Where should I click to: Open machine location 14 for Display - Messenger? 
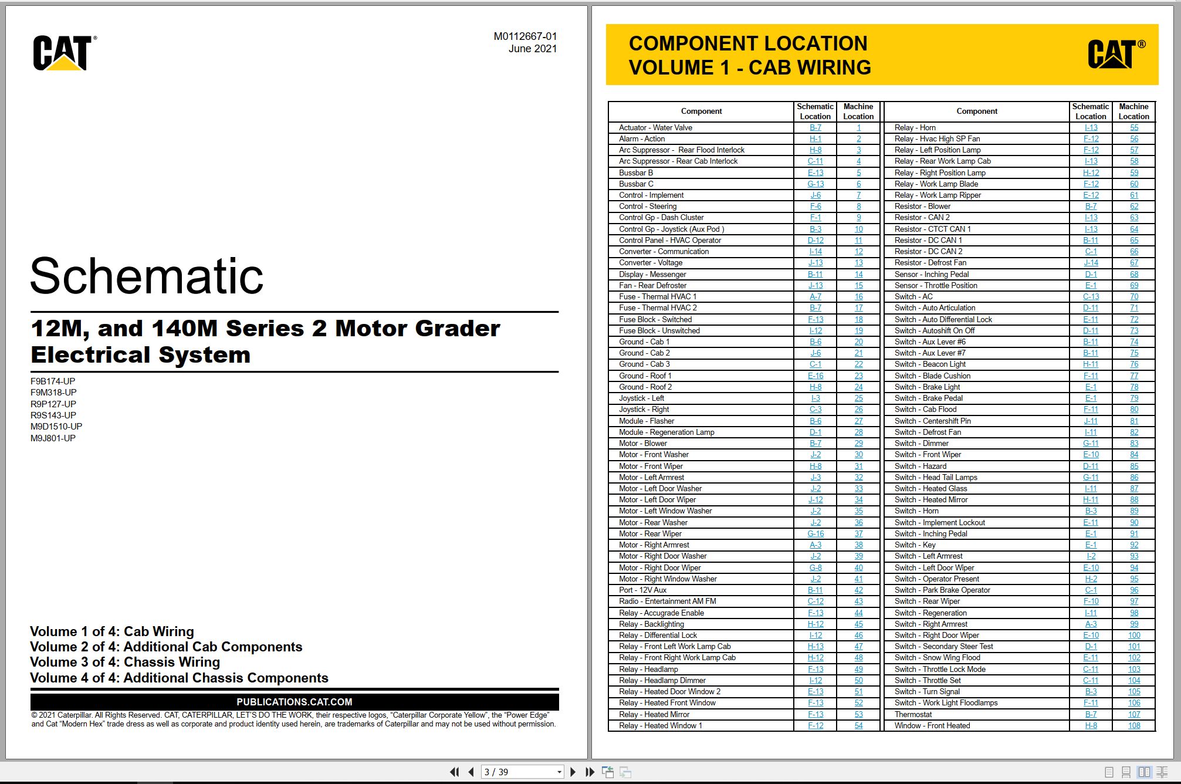858,274
